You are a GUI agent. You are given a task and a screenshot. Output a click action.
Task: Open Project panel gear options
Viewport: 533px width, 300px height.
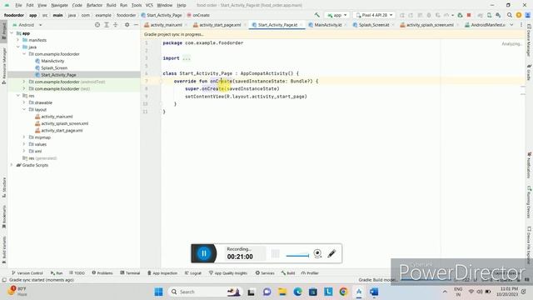(127, 25)
